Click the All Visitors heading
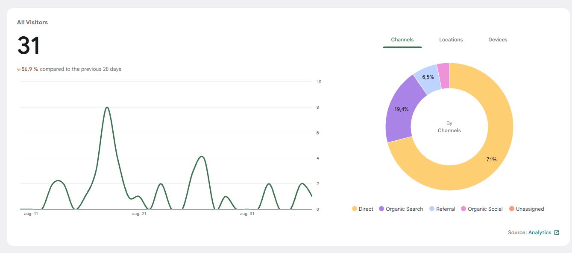 [32, 22]
